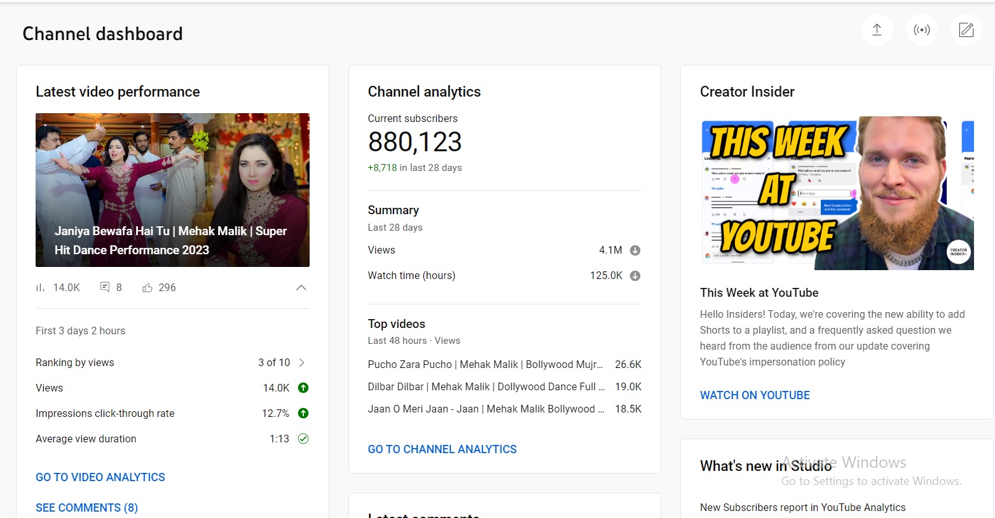Click the green up arrow next to Views 14.0K
This screenshot has width=995, height=518.
303,388
